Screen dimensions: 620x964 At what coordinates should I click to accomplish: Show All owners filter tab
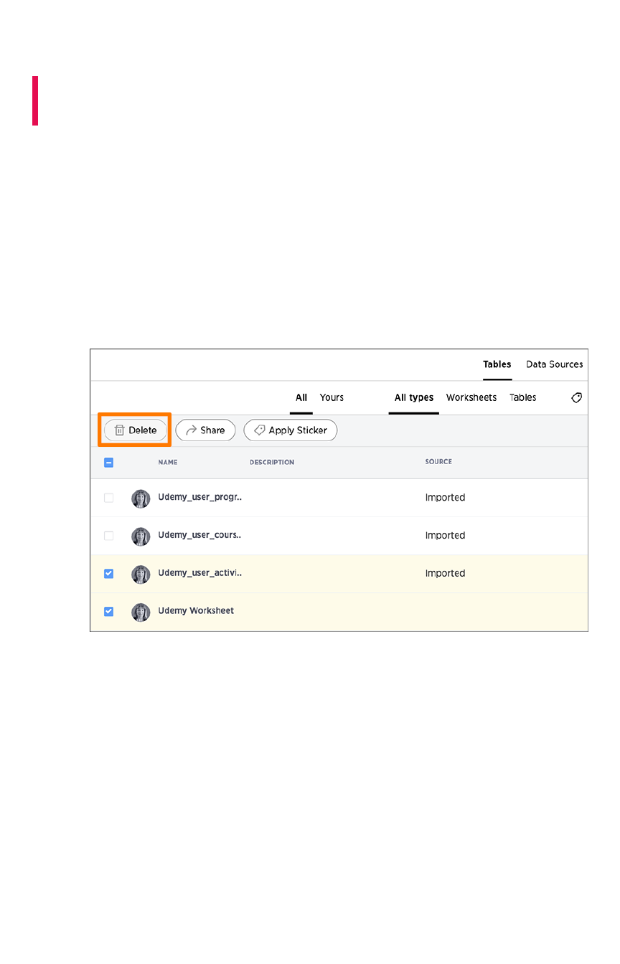[x=301, y=397]
